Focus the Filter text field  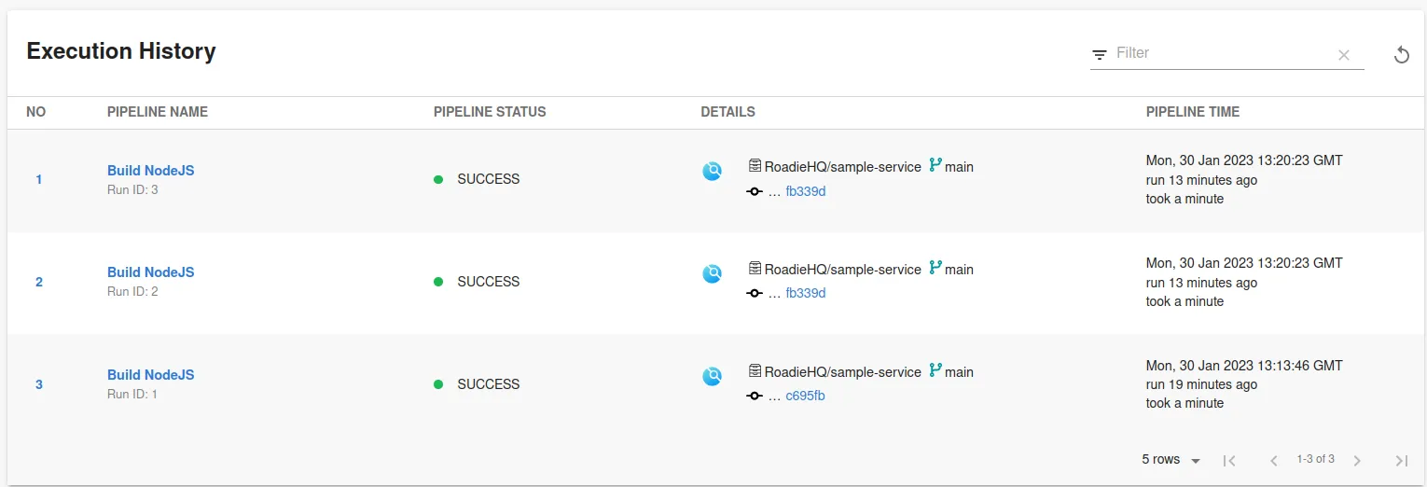[1222, 53]
